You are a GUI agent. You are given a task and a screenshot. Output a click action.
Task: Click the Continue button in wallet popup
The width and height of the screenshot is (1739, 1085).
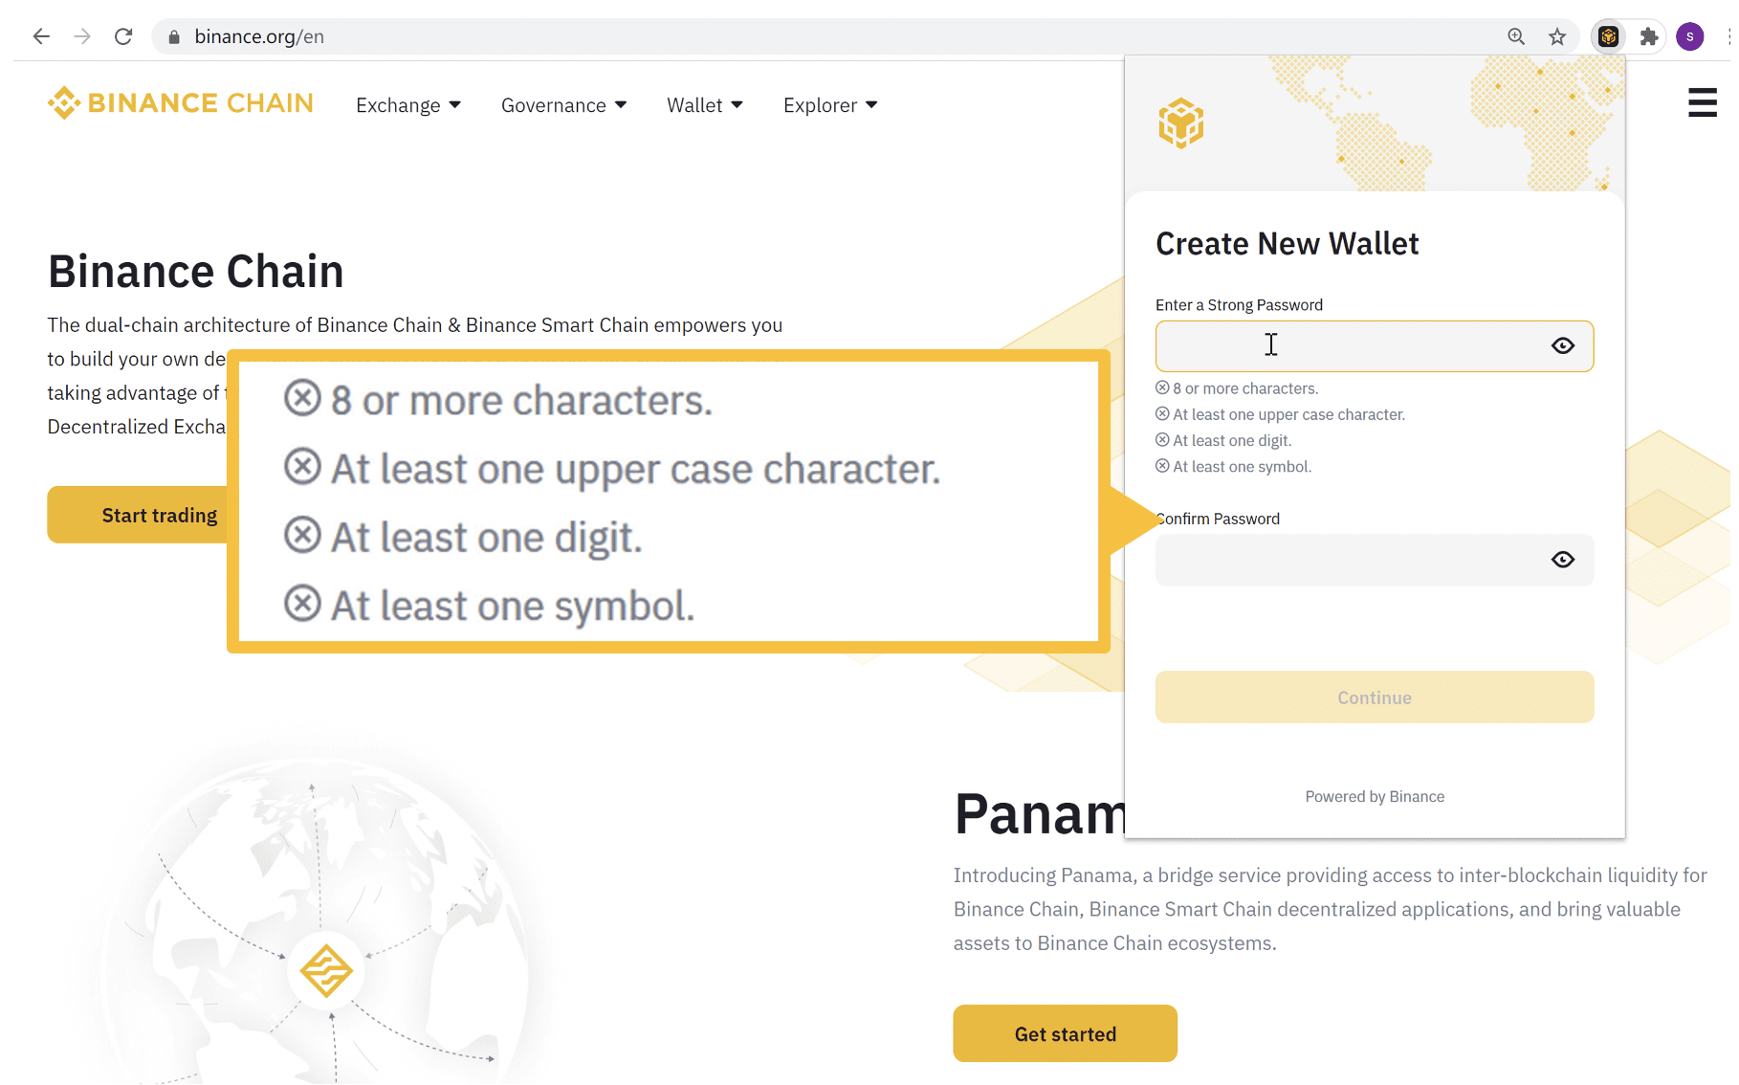tap(1375, 697)
